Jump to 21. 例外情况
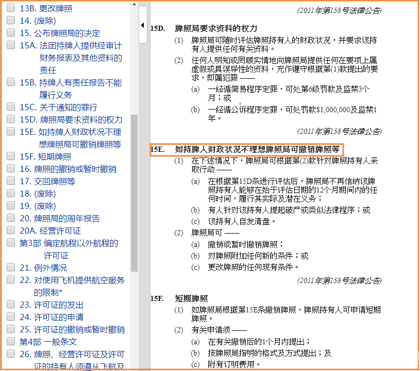420x371 pixels. tap(43, 268)
